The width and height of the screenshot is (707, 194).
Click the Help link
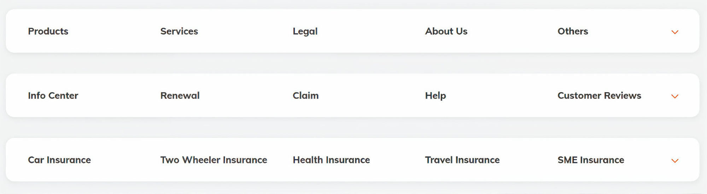pos(436,96)
